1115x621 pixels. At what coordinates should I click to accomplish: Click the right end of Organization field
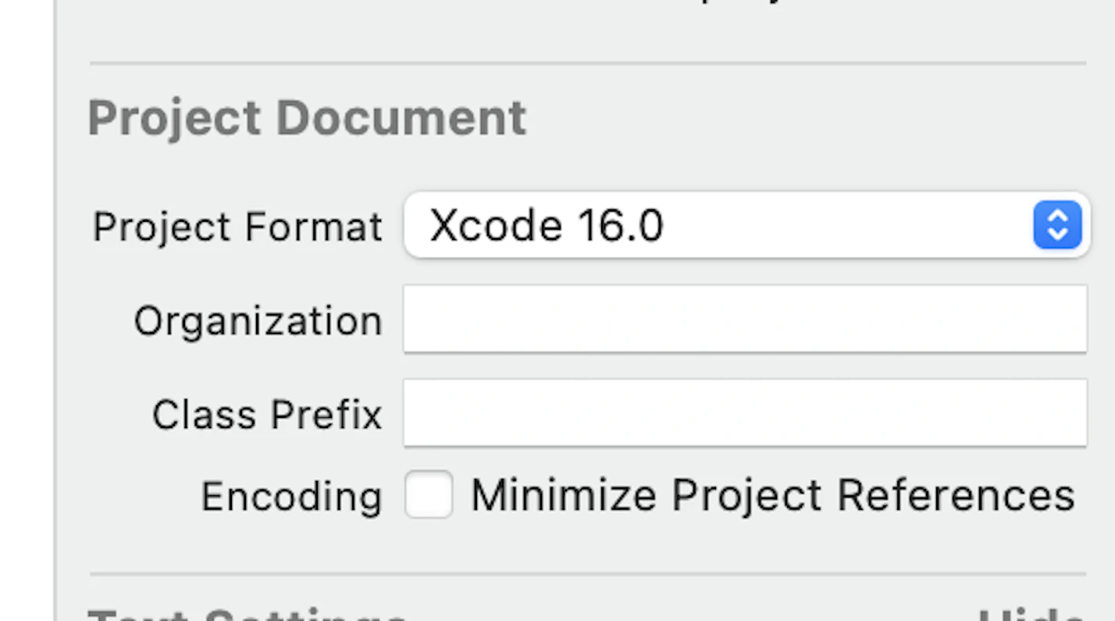tap(1070, 319)
